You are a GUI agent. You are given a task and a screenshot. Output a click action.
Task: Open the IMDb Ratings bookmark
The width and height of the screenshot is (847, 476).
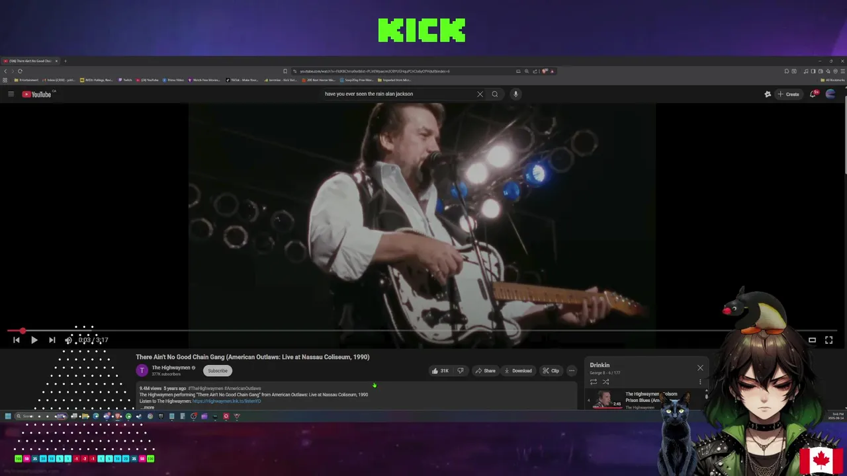pos(97,80)
